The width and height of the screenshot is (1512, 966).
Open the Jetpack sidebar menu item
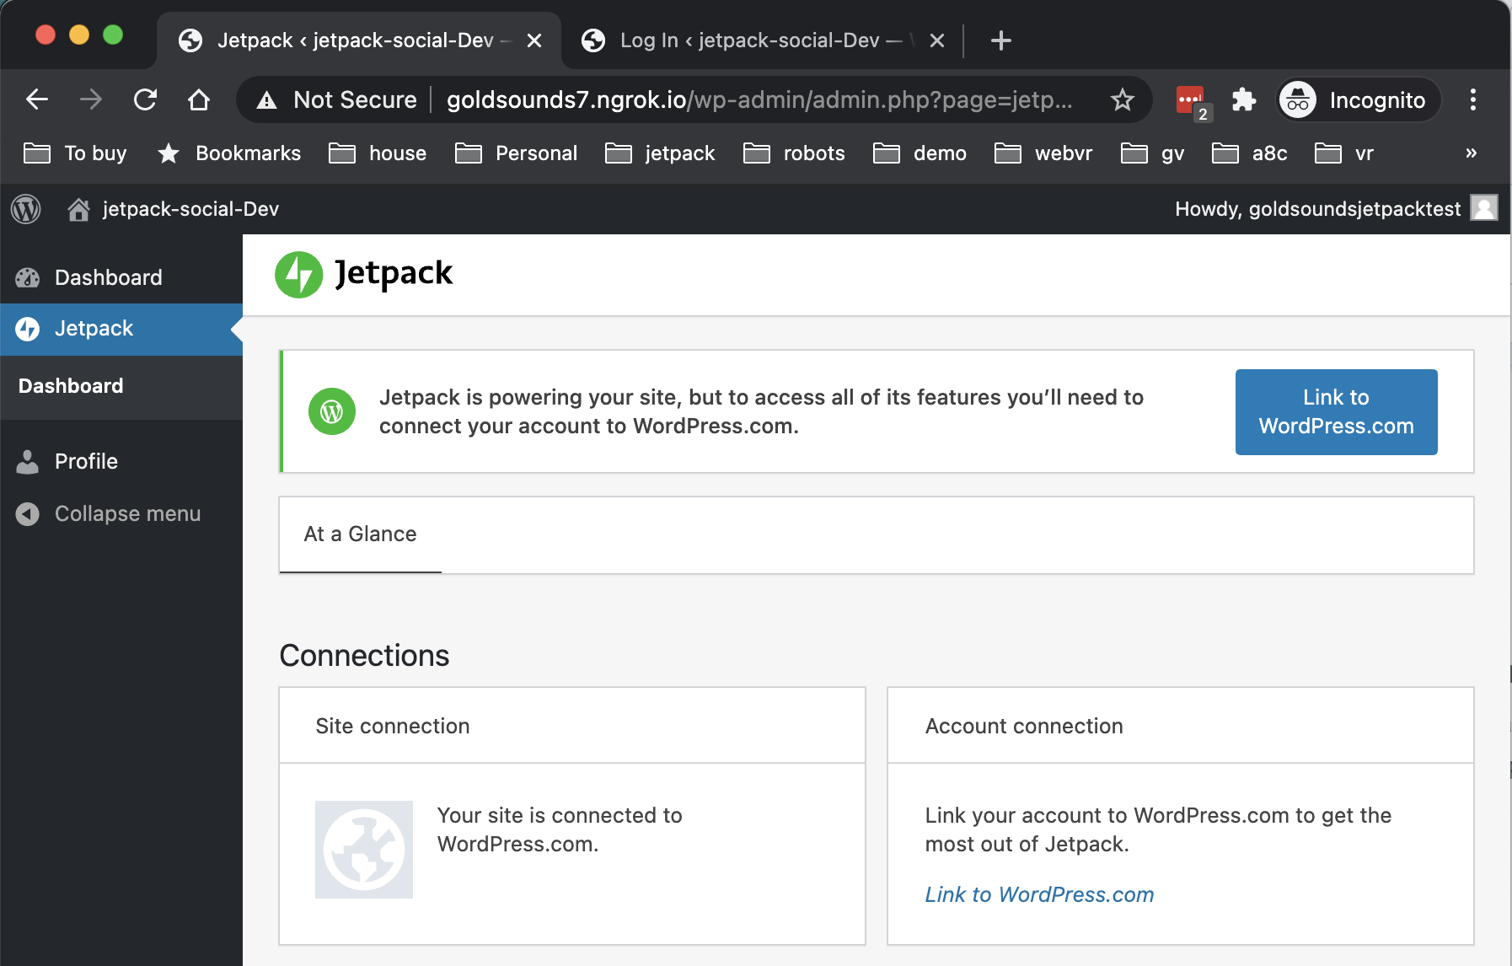(121, 329)
